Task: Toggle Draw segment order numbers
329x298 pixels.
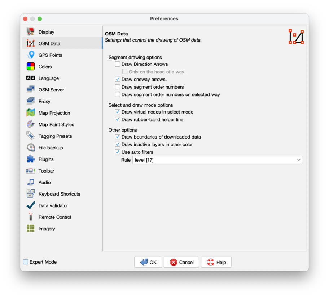Action: point(117,87)
